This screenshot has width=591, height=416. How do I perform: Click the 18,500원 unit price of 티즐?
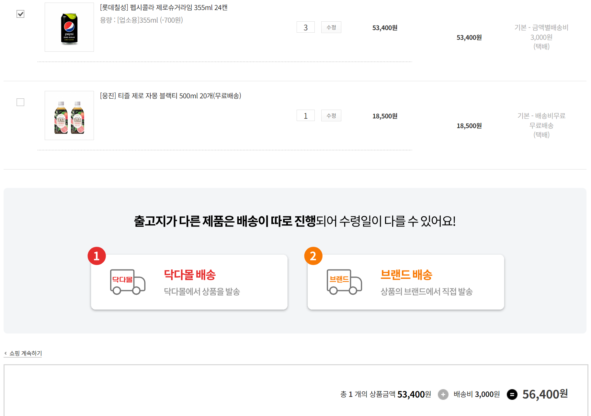(385, 116)
